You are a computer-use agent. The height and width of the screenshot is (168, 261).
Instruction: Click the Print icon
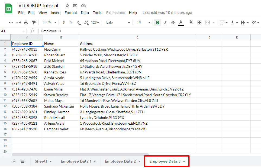coord(26,22)
